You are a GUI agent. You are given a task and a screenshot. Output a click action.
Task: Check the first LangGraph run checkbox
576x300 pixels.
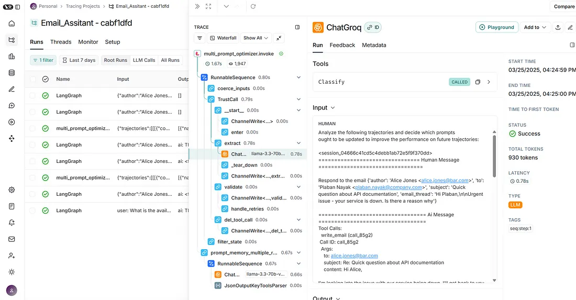tap(33, 96)
